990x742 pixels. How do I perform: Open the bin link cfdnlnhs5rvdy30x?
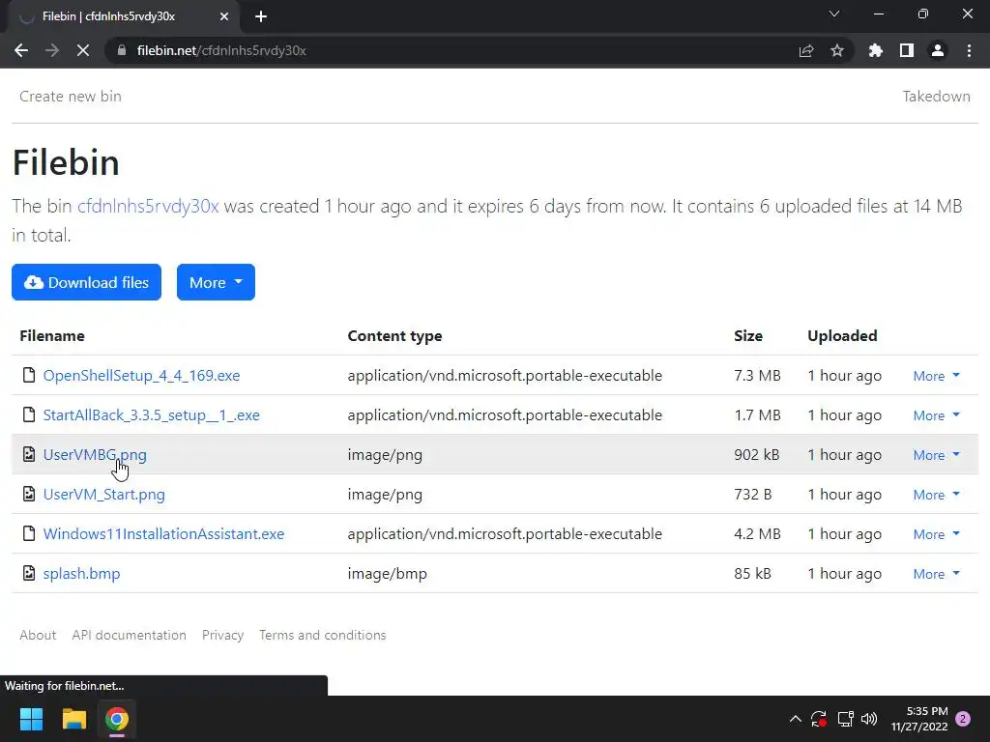(x=148, y=207)
